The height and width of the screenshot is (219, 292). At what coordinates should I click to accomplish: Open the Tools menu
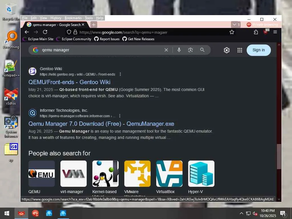click(x=89, y=18)
